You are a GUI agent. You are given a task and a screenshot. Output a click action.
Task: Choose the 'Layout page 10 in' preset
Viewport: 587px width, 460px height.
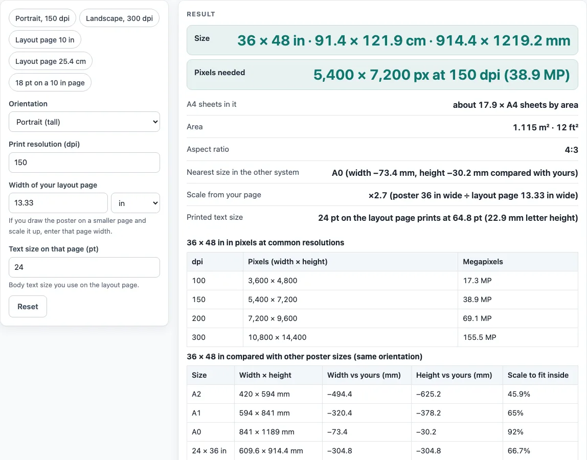[45, 40]
